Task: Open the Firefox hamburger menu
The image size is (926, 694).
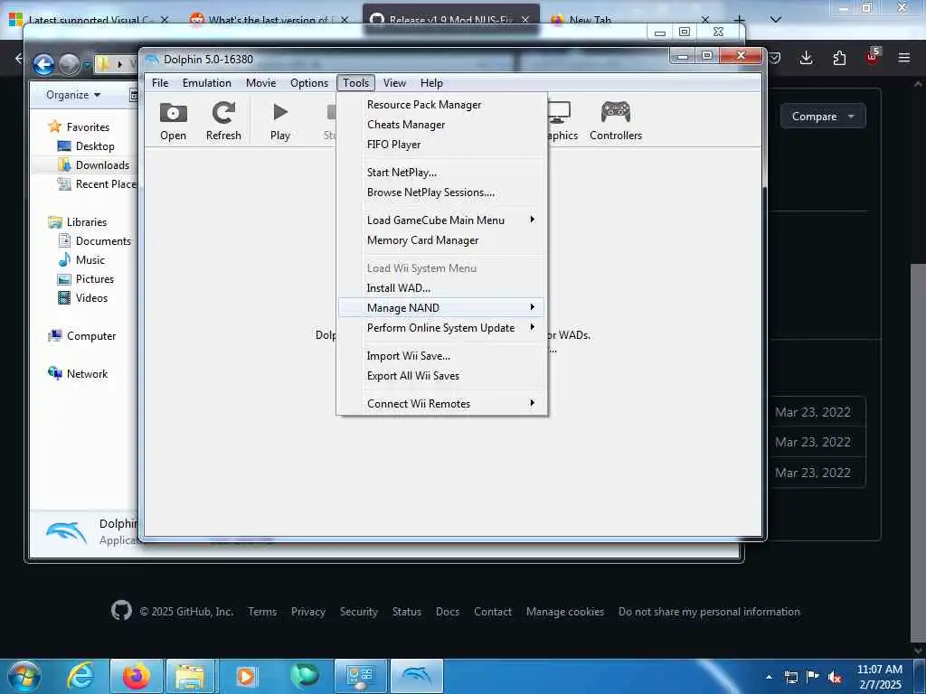Action: (x=903, y=58)
